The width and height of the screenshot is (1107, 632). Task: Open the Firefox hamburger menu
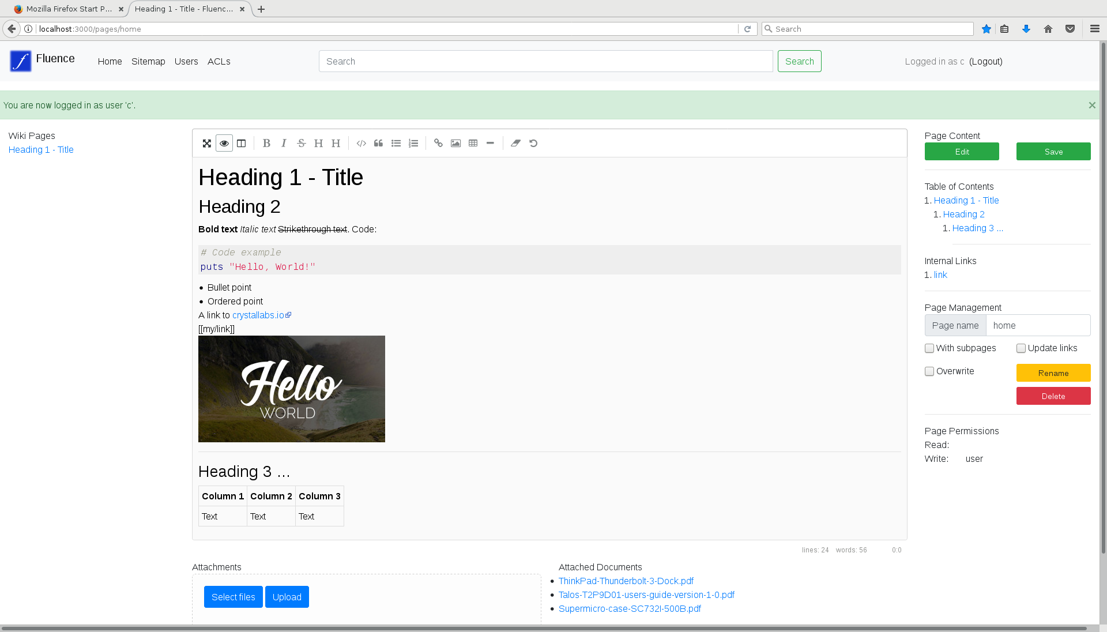click(x=1094, y=29)
